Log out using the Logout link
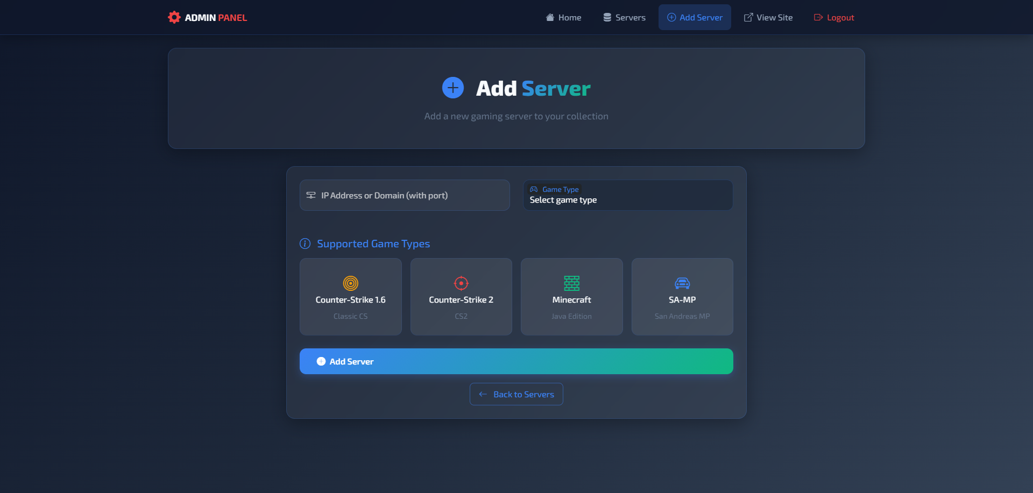The width and height of the screenshot is (1033, 493). [834, 17]
